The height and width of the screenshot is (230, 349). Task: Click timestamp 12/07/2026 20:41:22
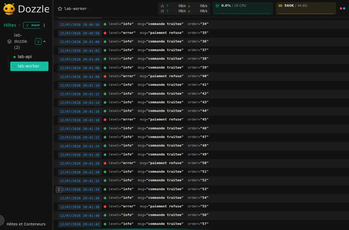click(x=80, y=137)
